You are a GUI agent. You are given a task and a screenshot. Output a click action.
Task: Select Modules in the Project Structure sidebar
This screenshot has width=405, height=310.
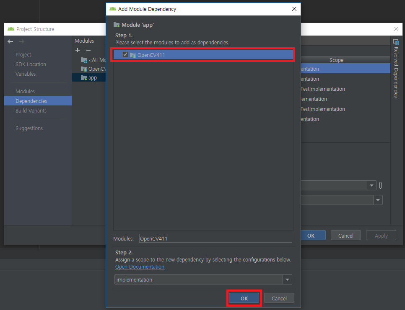click(25, 91)
